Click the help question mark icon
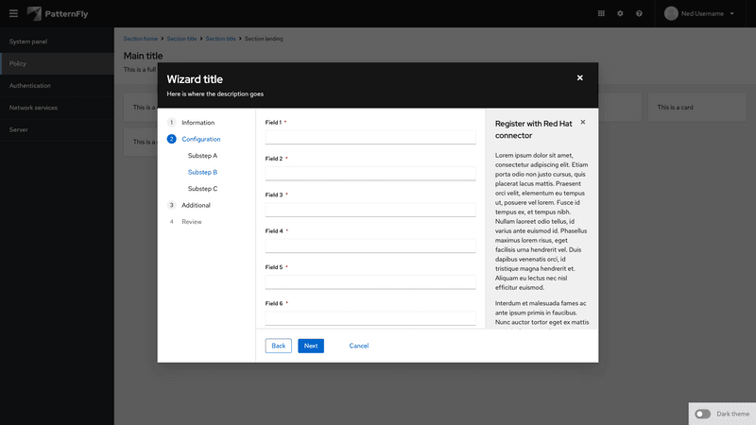Image resolution: width=756 pixels, height=425 pixels. tap(639, 13)
